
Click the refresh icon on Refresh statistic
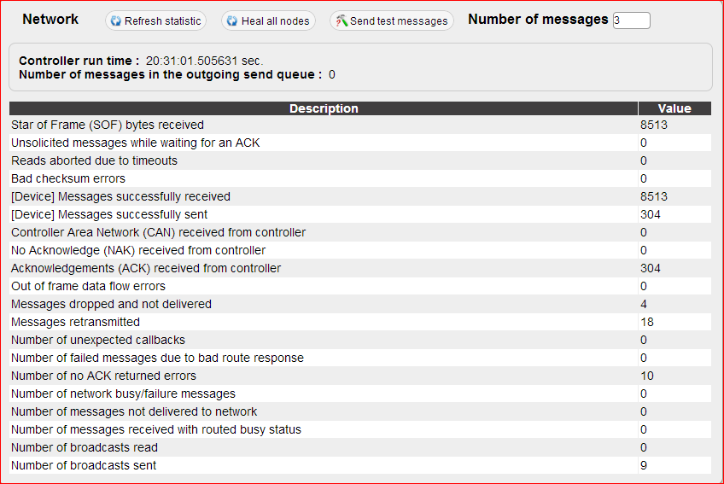coord(116,20)
